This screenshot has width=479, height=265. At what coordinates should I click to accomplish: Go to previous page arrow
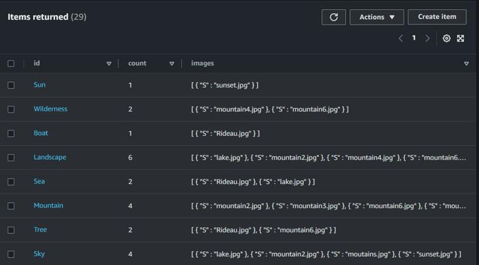(401, 38)
